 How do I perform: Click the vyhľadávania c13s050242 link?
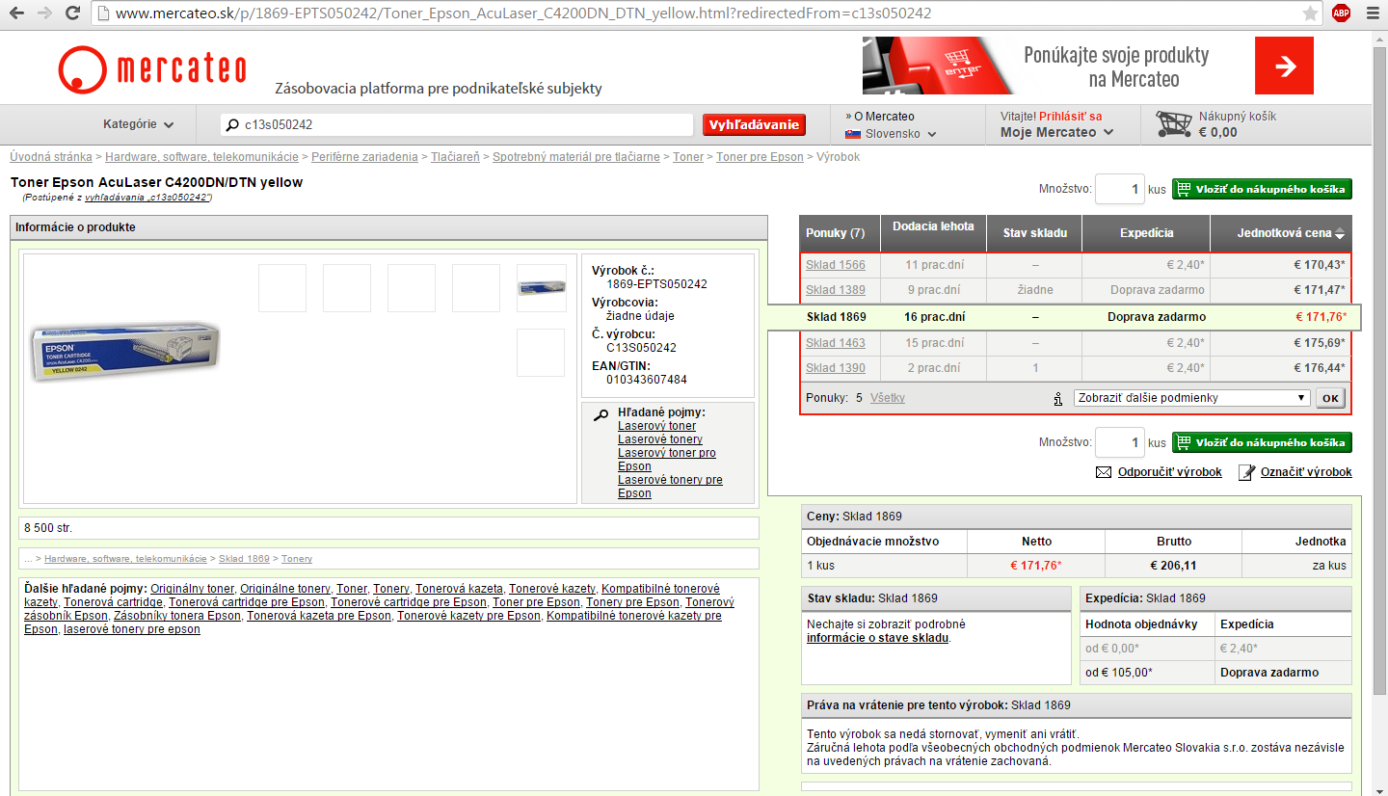click(x=147, y=197)
